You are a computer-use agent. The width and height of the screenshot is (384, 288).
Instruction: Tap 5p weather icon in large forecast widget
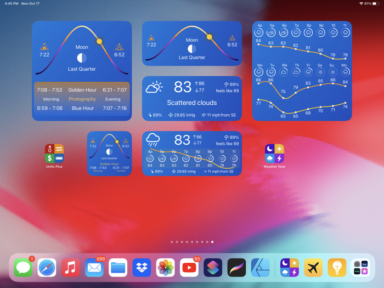coord(271,32)
